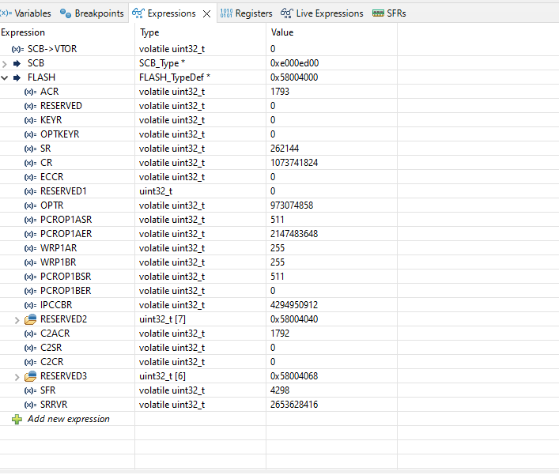Click the RESERVED2 array folder icon
This screenshot has height=475, width=559.
click(x=30, y=319)
